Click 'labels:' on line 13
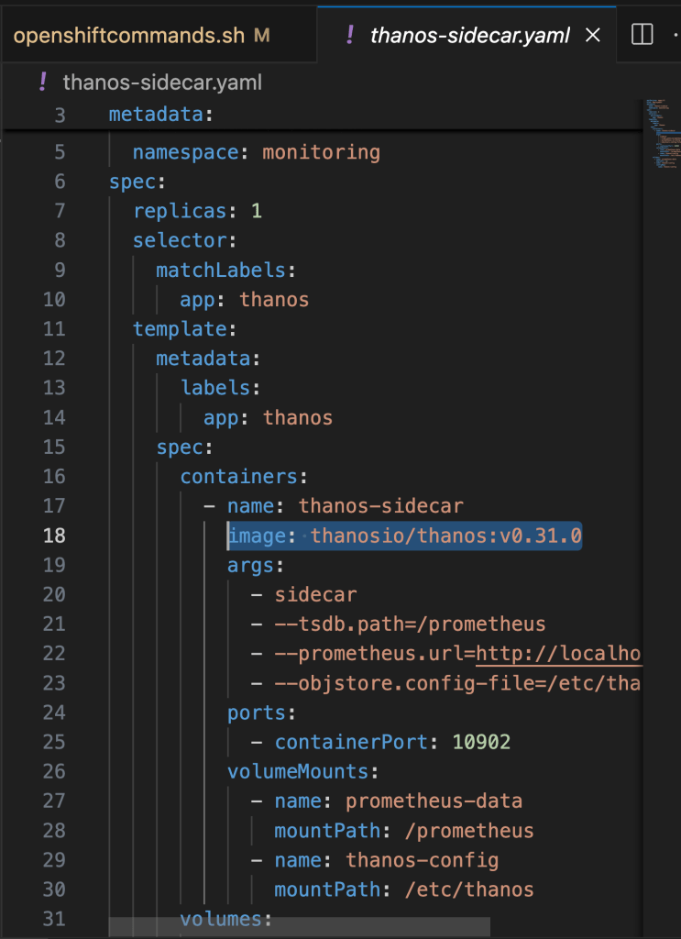Screen dimensions: 681x939 220,388
